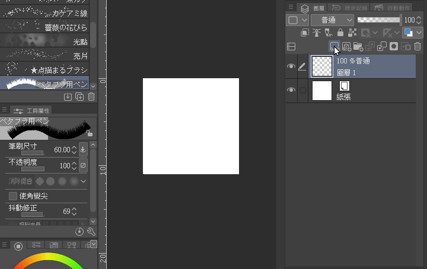Screen dimensions: 427x269
Task: Enable the 使角變尖 checkbox
Action: click(12, 196)
